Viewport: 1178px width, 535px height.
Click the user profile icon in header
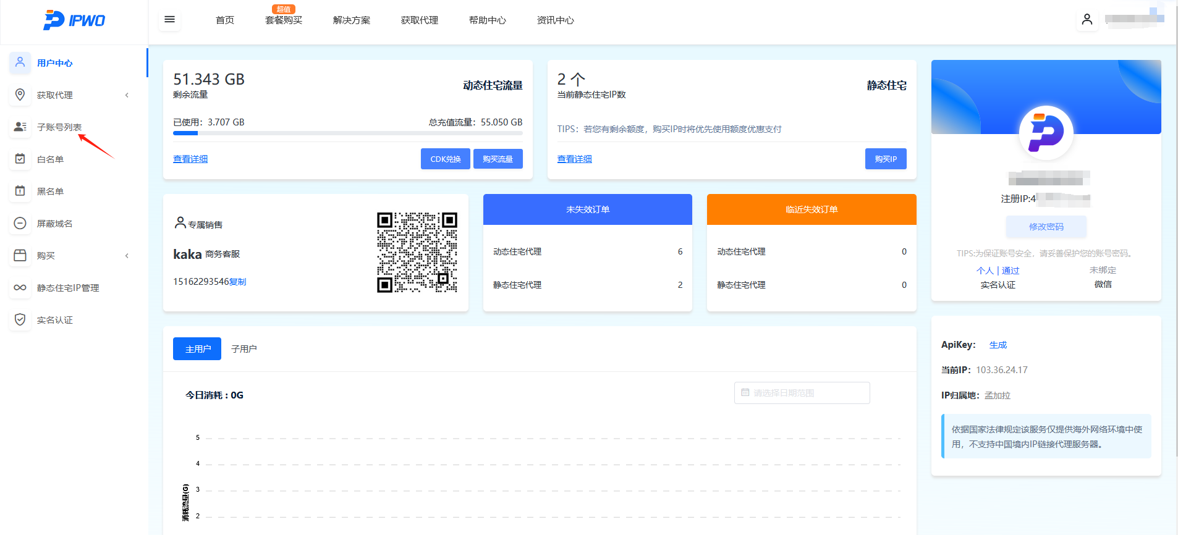coord(1087,20)
